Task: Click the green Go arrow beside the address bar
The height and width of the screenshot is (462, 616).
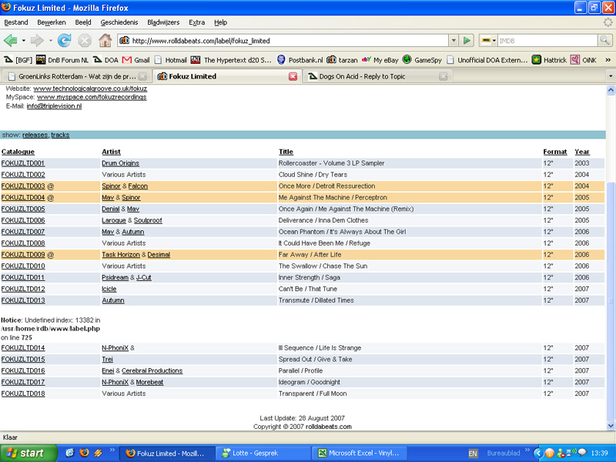Action: (x=467, y=41)
